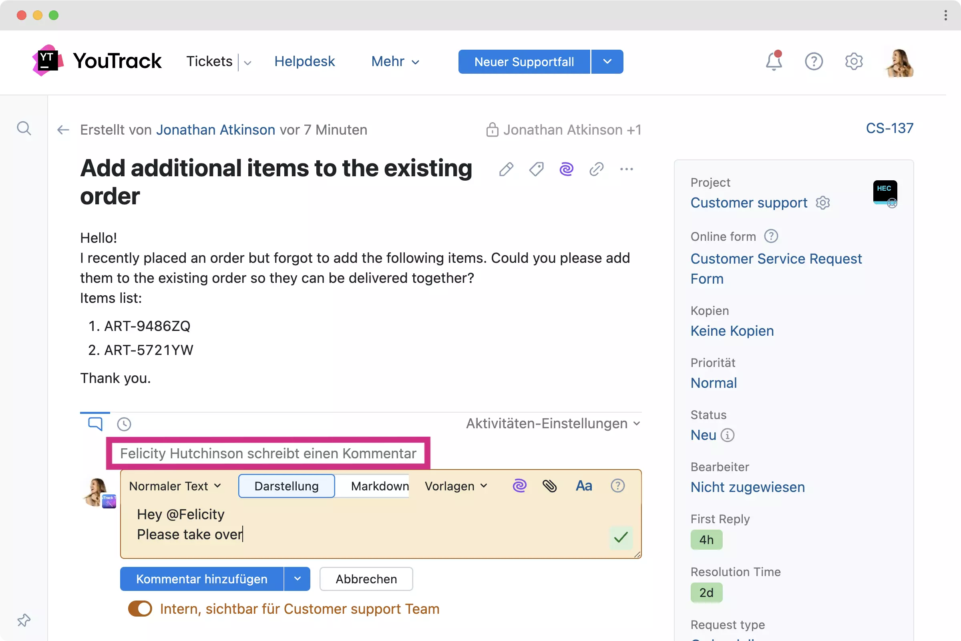The height and width of the screenshot is (641, 961).
Task: Open the help question mark icon in header
Action: [814, 61]
